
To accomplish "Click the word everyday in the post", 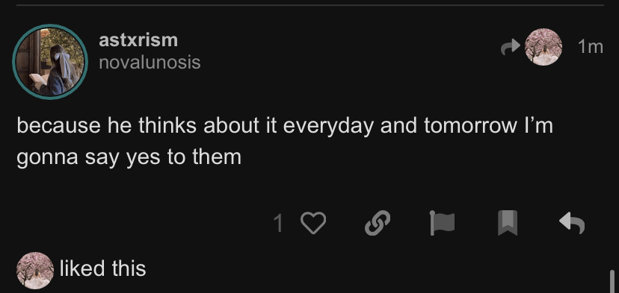I will click(x=328, y=127).
